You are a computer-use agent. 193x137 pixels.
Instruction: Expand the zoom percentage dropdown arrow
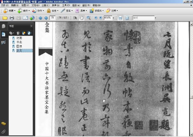(113, 18)
